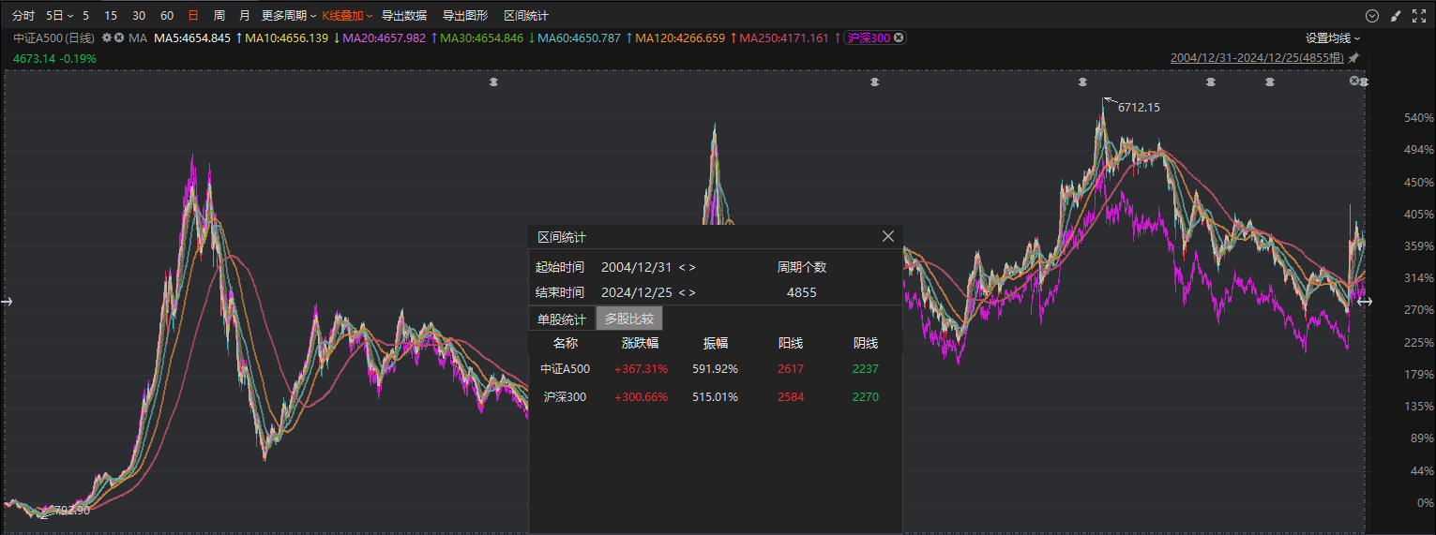Image resolution: width=1436 pixels, height=535 pixels.
Task: Select the 周 weekly period
Action: tap(219, 16)
